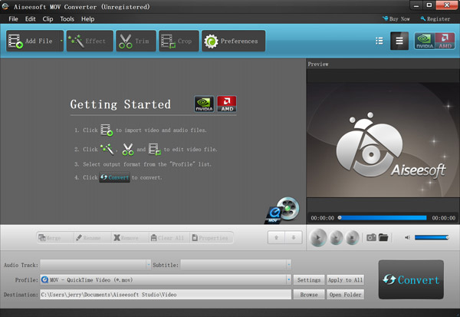460x317 pixels.
Task: Take a snapshot with the camera icon
Action: point(371,238)
